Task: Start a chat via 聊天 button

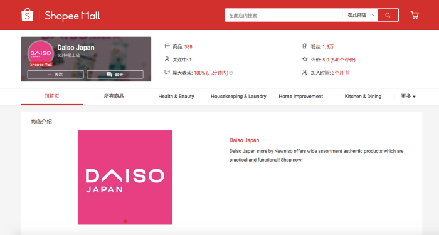Action: pos(115,75)
